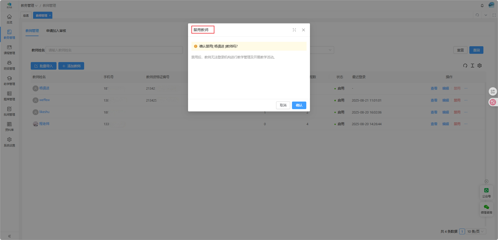Viewport: 498px width, 240px height.
Task: Switch to the 总览 page tab
Action: [x=26, y=16]
